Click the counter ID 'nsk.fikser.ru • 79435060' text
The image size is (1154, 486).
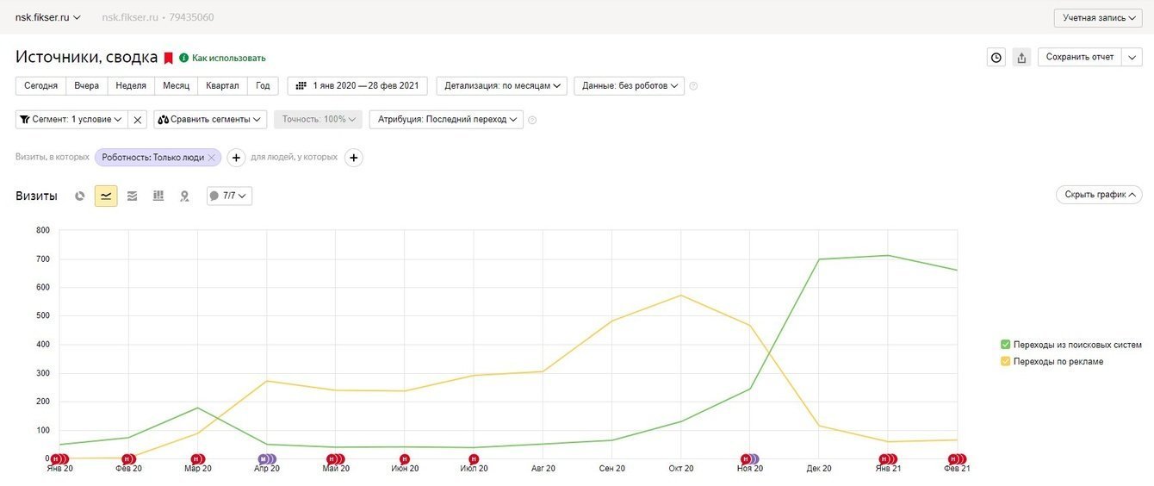158,17
